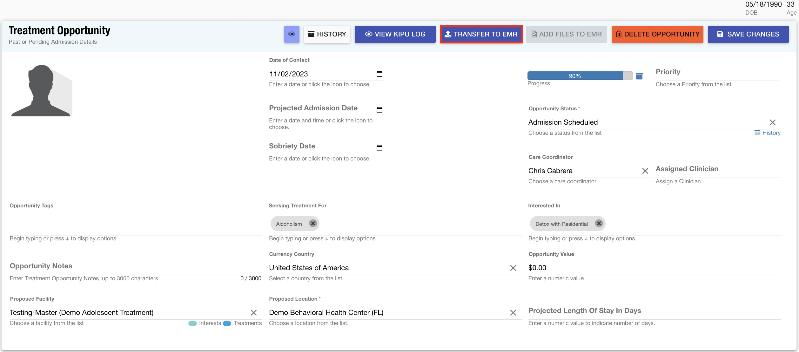799x352 pixels.
Task: Clear the Opportunity Status selection
Action: coord(772,122)
